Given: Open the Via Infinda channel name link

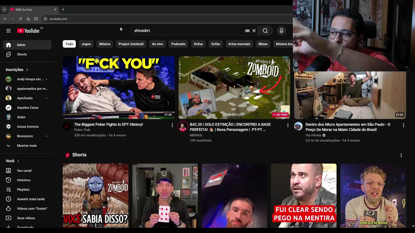Looking at the screenshot, I should [314, 135].
